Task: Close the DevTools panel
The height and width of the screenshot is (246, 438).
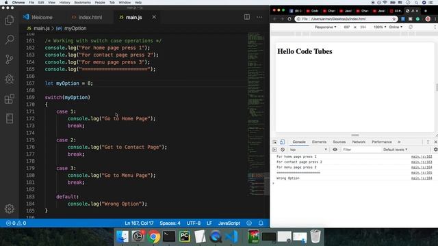Action: click(435, 142)
